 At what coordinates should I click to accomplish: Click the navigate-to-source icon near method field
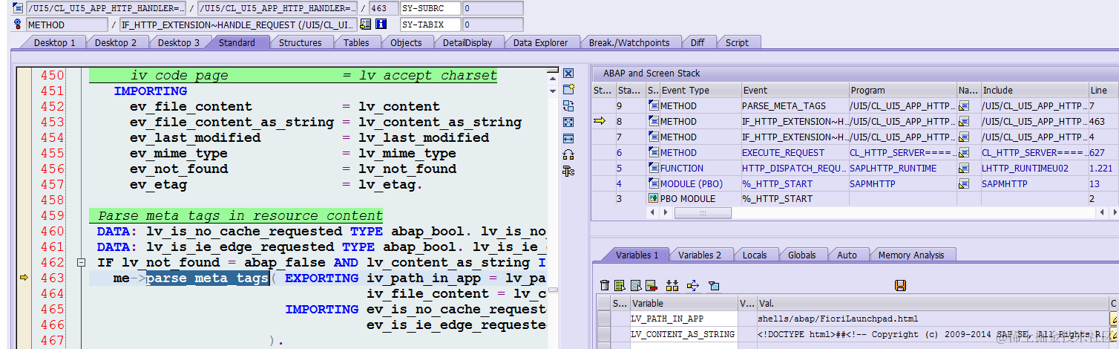click(x=366, y=25)
